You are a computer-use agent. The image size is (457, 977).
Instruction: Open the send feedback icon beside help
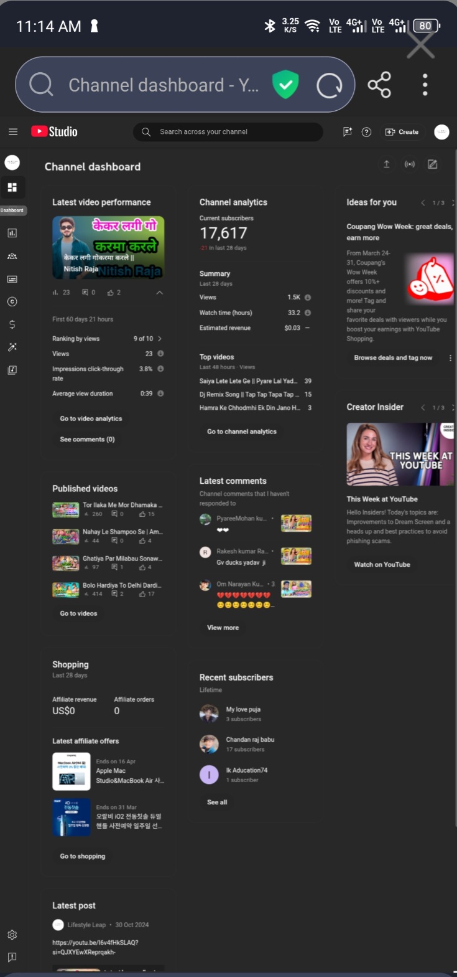click(348, 132)
